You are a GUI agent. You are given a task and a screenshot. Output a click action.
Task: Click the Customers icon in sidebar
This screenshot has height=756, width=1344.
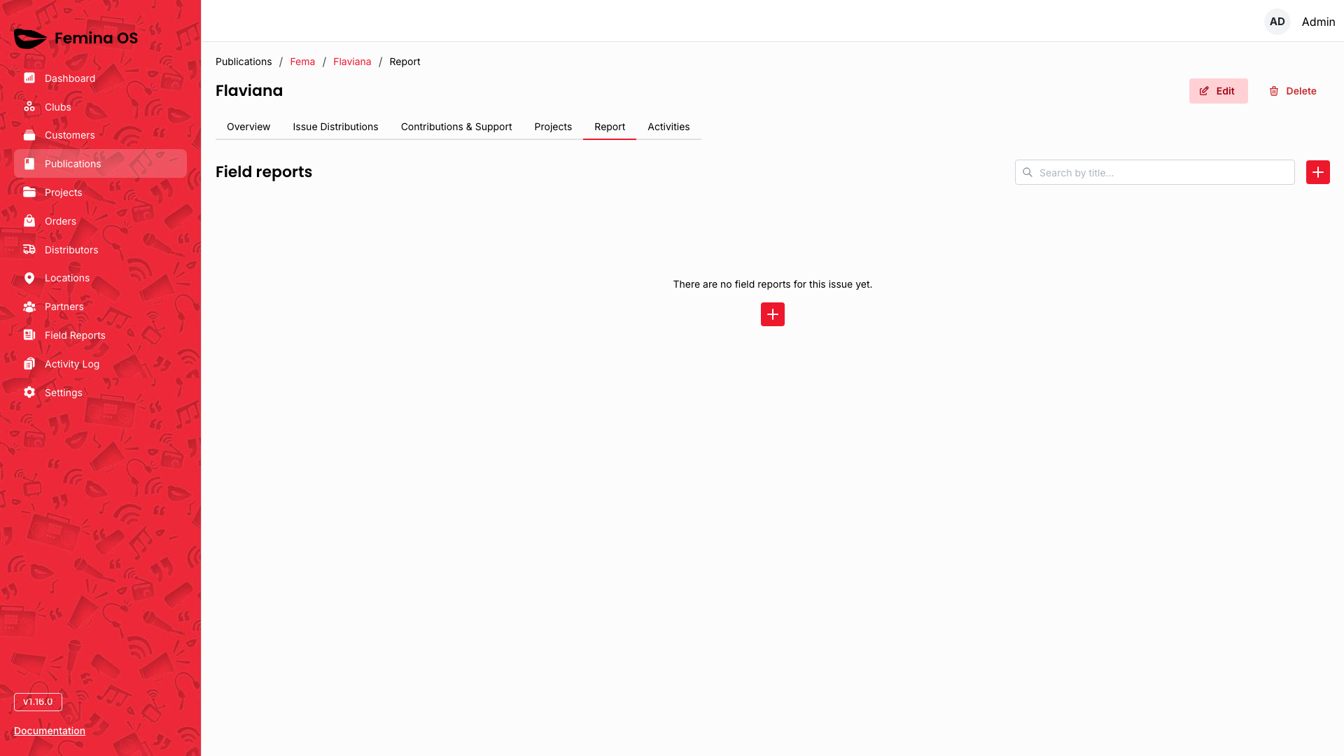(29, 135)
